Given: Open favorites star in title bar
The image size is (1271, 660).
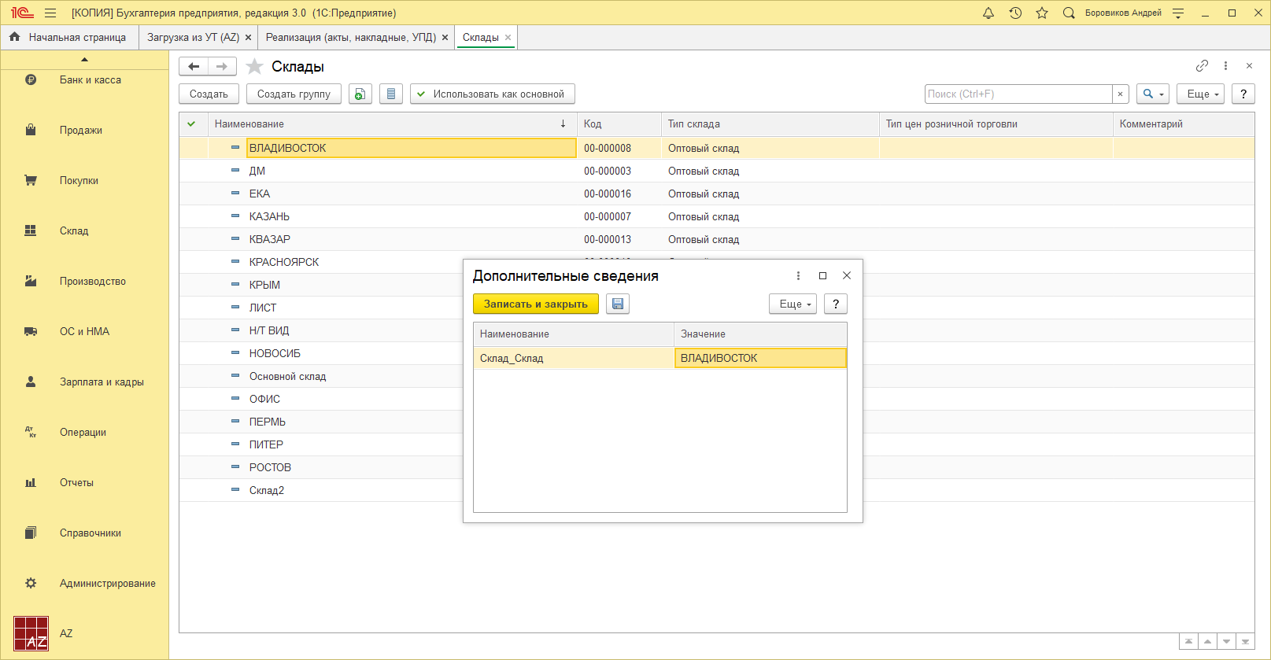Looking at the screenshot, I should 1042,13.
